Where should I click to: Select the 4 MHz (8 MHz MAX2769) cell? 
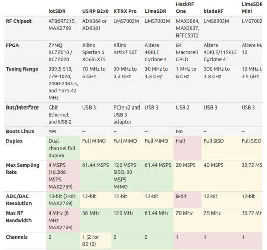pos(63,220)
